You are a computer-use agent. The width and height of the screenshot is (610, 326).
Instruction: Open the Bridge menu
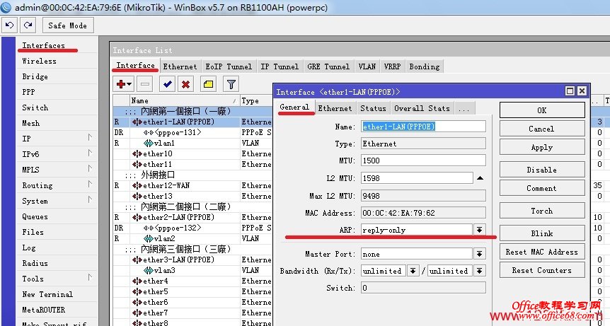pyautogui.click(x=35, y=76)
